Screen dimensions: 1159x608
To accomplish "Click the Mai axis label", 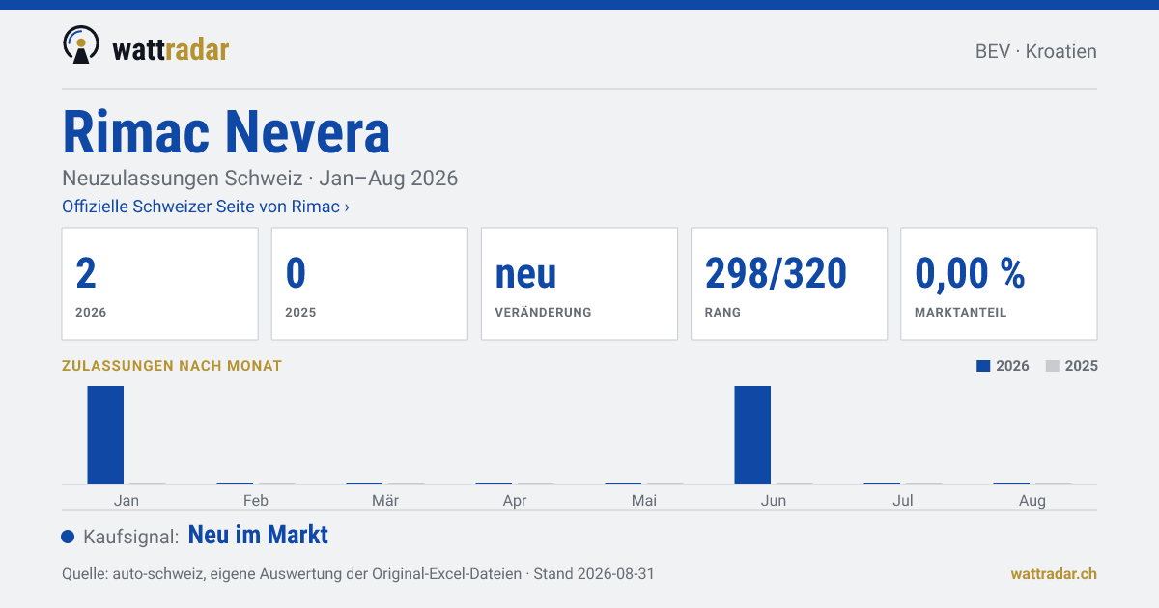I will (x=644, y=500).
